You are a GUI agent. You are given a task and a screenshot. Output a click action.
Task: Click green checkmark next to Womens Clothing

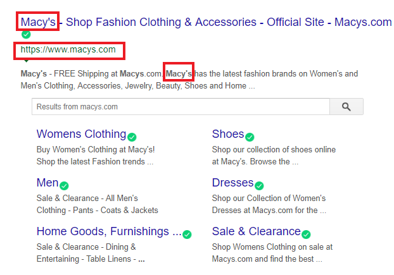pos(132,137)
